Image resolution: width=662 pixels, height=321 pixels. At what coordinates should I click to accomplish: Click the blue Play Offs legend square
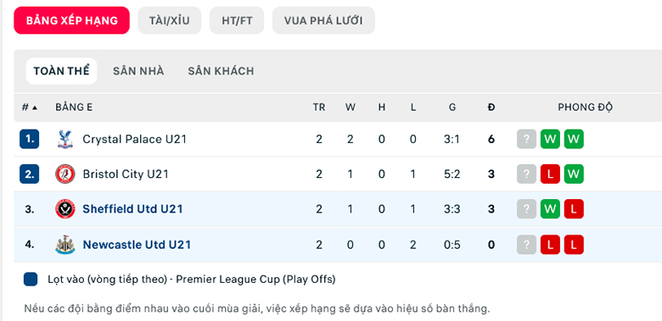pos(31,279)
